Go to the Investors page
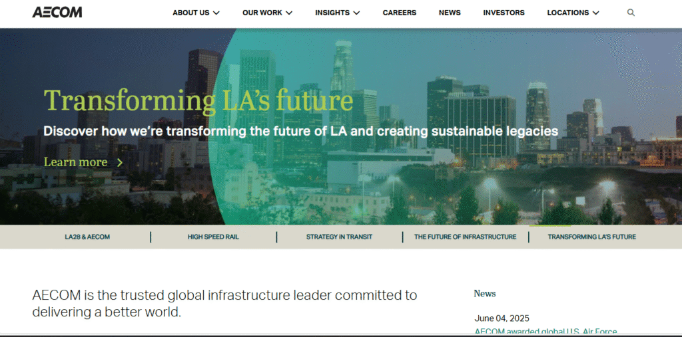The width and height of the screenshot is (682, 337). tap(504, 13)
